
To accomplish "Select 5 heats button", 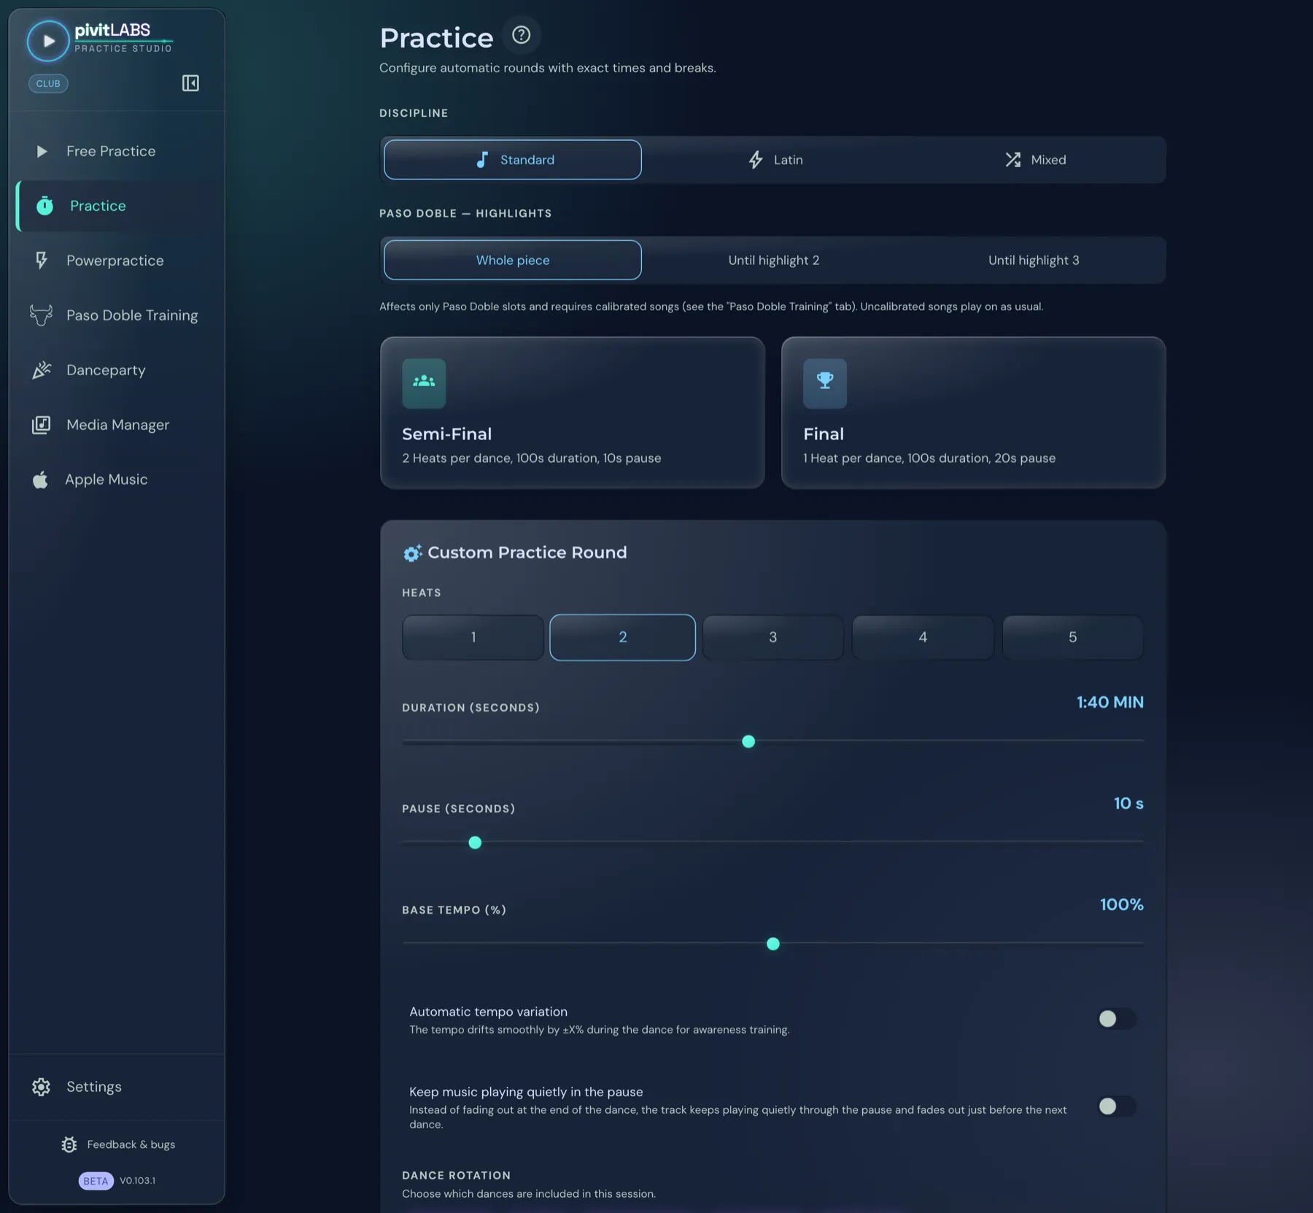I will click(x=1072, y=637).
